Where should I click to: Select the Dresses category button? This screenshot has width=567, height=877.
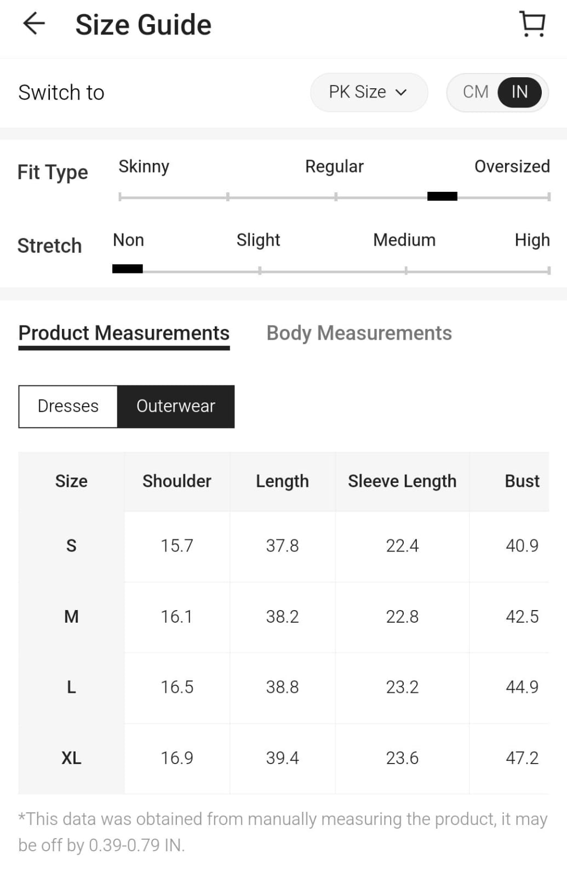[68, 406]
